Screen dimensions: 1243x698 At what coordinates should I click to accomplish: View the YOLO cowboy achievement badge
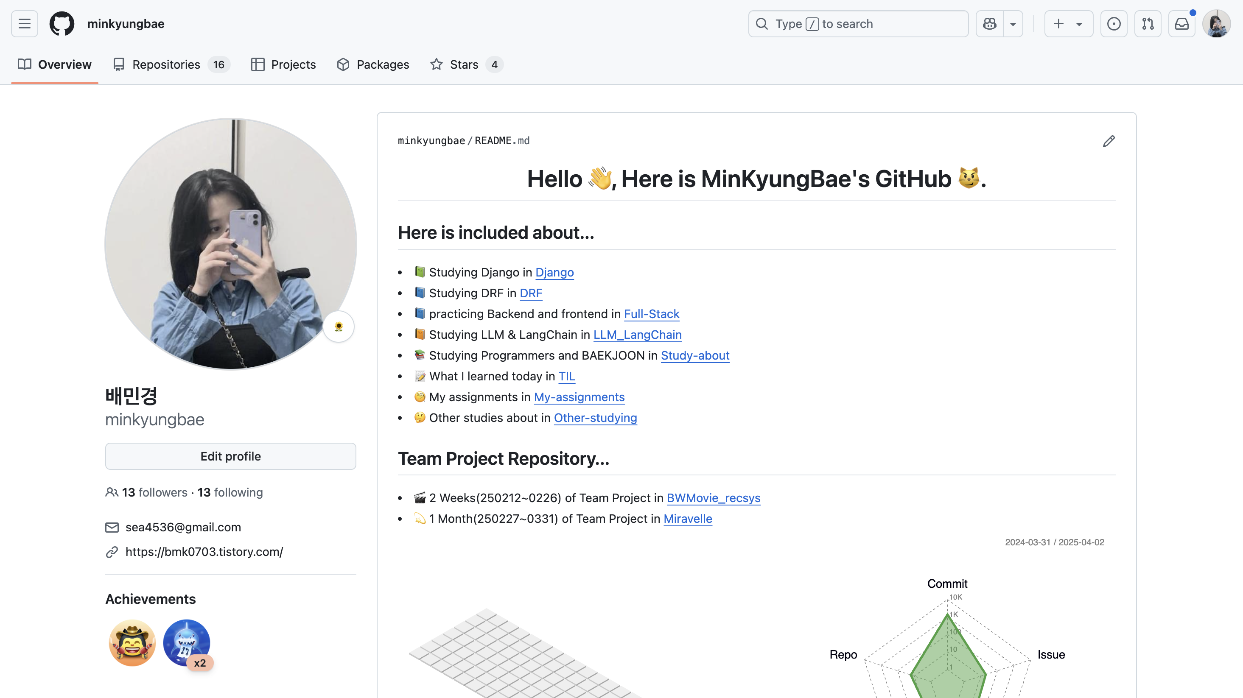(x=132, y=643)
